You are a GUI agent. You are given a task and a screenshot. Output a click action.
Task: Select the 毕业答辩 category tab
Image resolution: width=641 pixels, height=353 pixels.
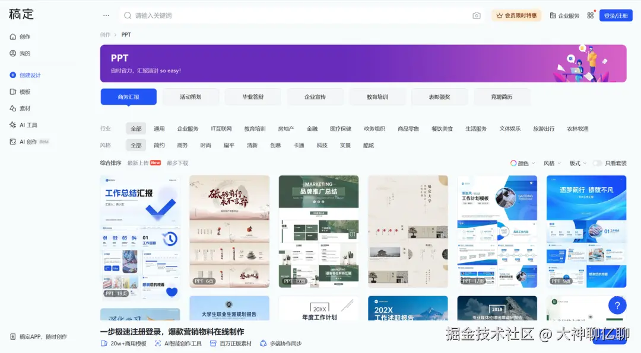[x=253, y=97]
